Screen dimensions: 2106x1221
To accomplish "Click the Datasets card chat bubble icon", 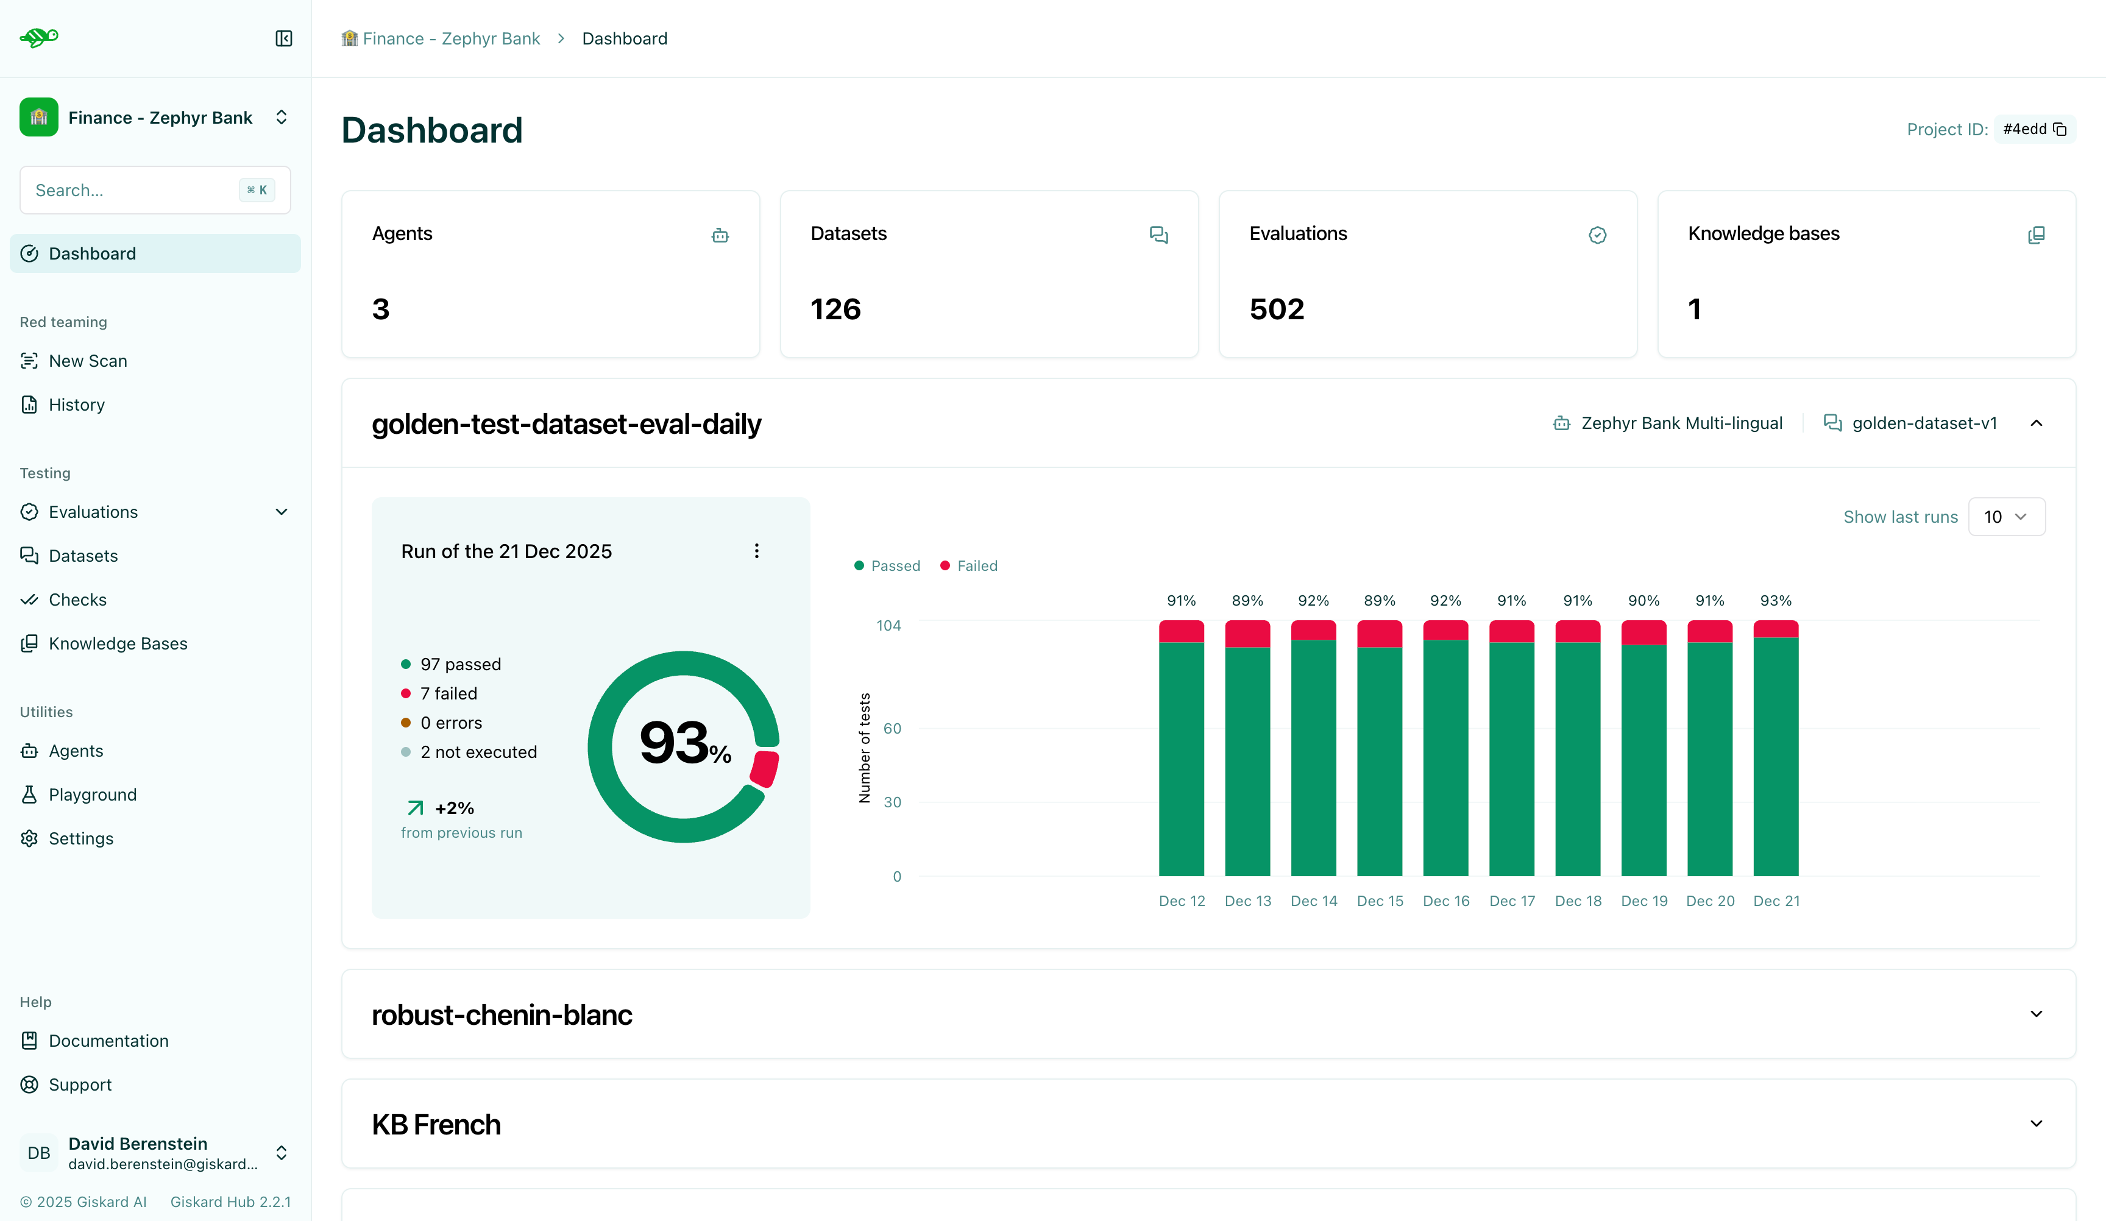I will (1159, 235).
